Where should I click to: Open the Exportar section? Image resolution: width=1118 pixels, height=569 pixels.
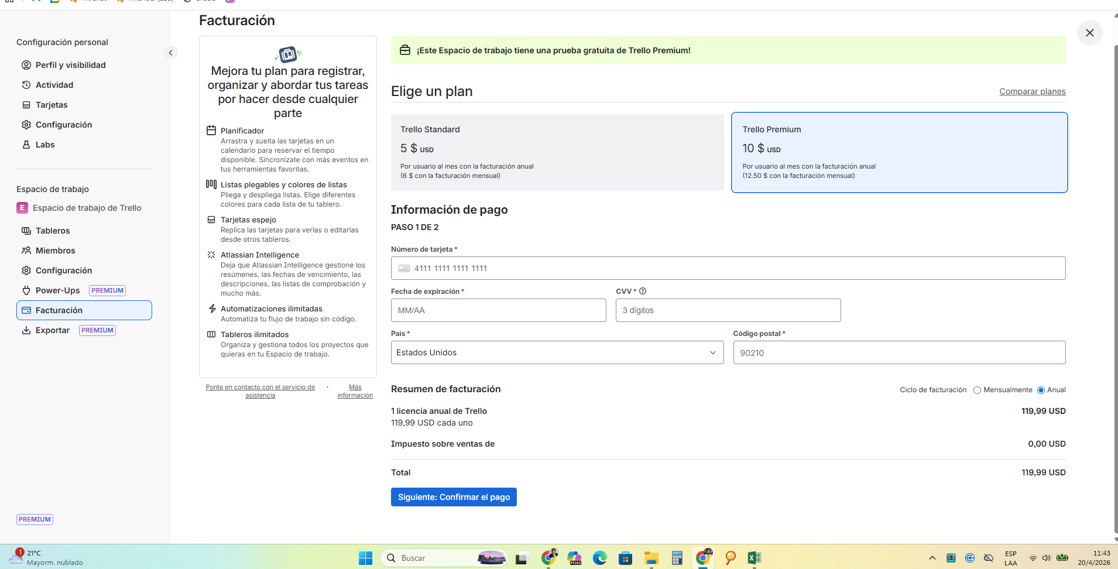click(x=52, y=330)
